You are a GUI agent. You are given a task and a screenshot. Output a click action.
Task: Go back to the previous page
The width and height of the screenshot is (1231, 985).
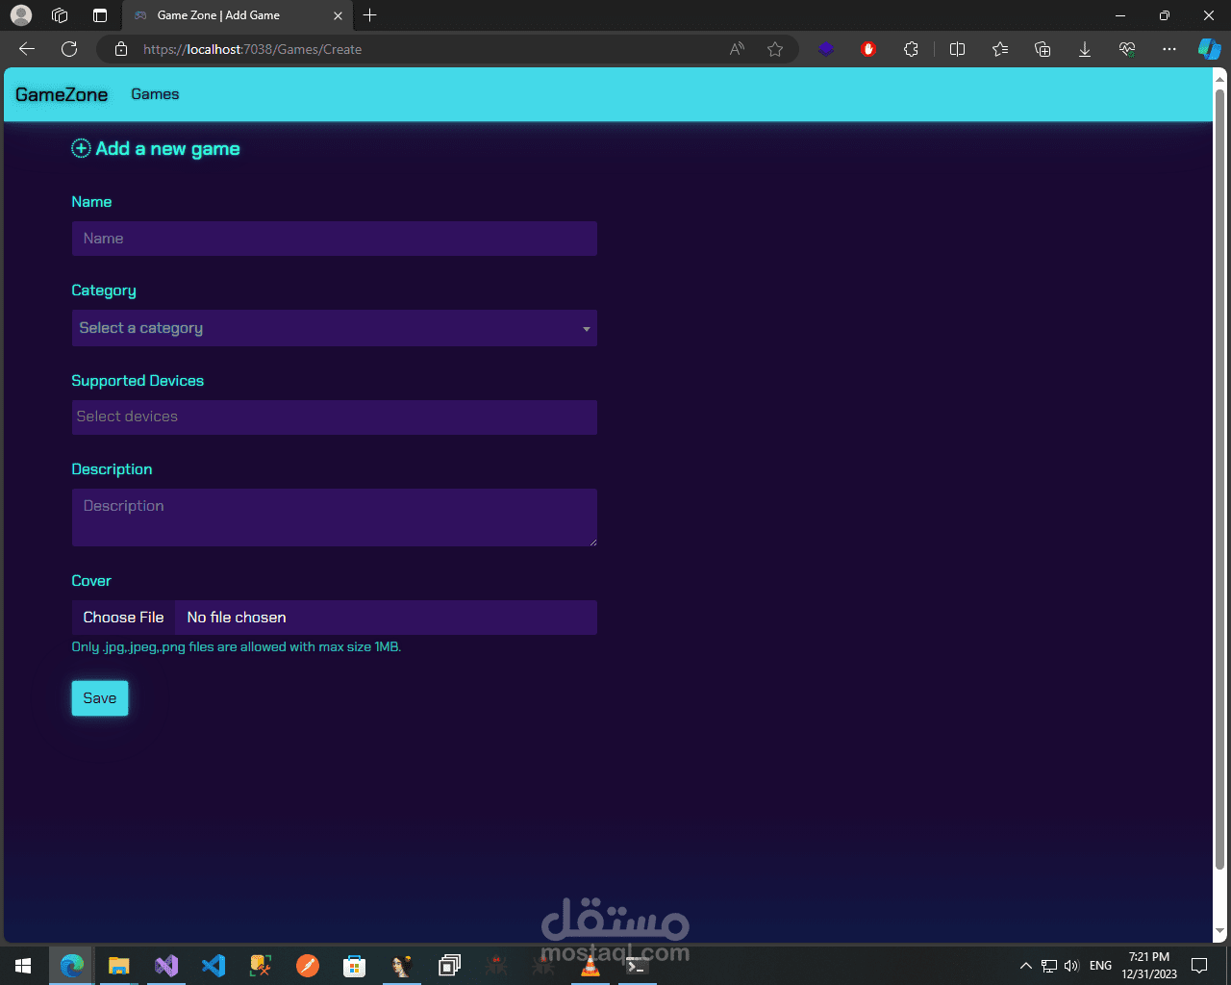(27, 49)
